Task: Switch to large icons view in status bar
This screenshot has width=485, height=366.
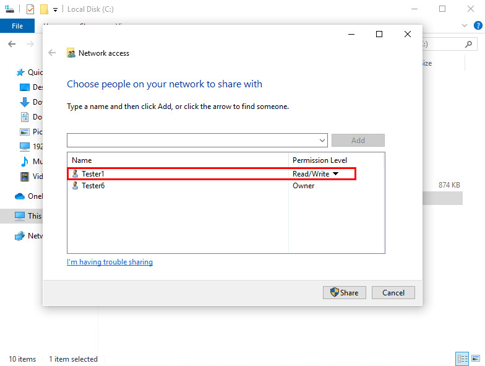Action: pos(476,359)
